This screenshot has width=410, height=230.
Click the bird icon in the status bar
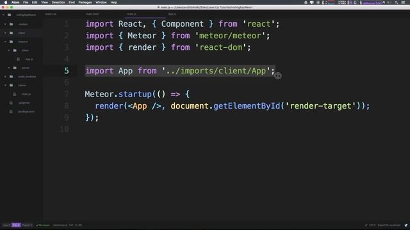pyautogui.click(x=406, y=225)
